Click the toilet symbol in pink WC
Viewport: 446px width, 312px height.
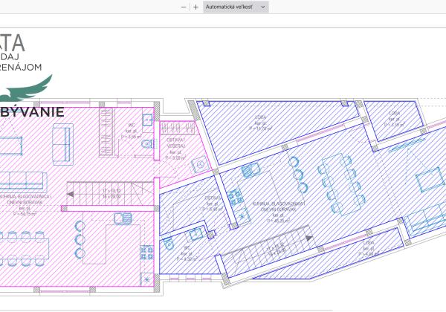pyautogui.click(x=147, y=144)
